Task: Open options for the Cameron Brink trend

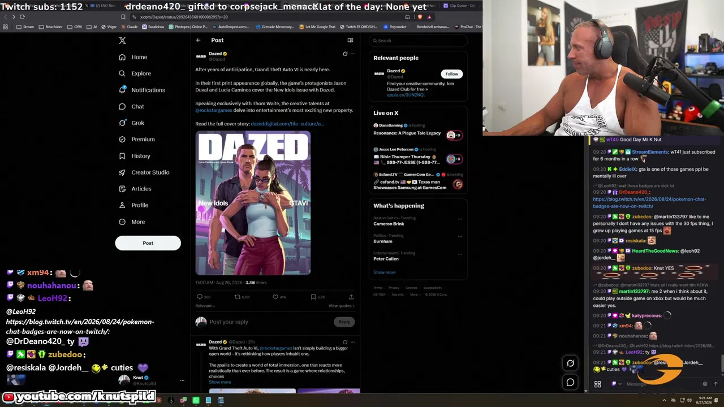Action: [460, 219]
